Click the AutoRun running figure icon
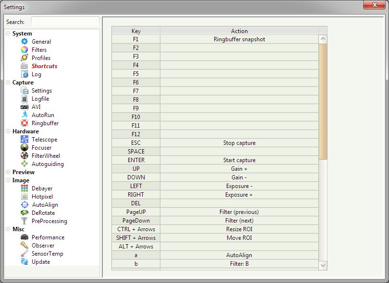The width and height of the screenshot is (389, 283). tap(24, 115)
